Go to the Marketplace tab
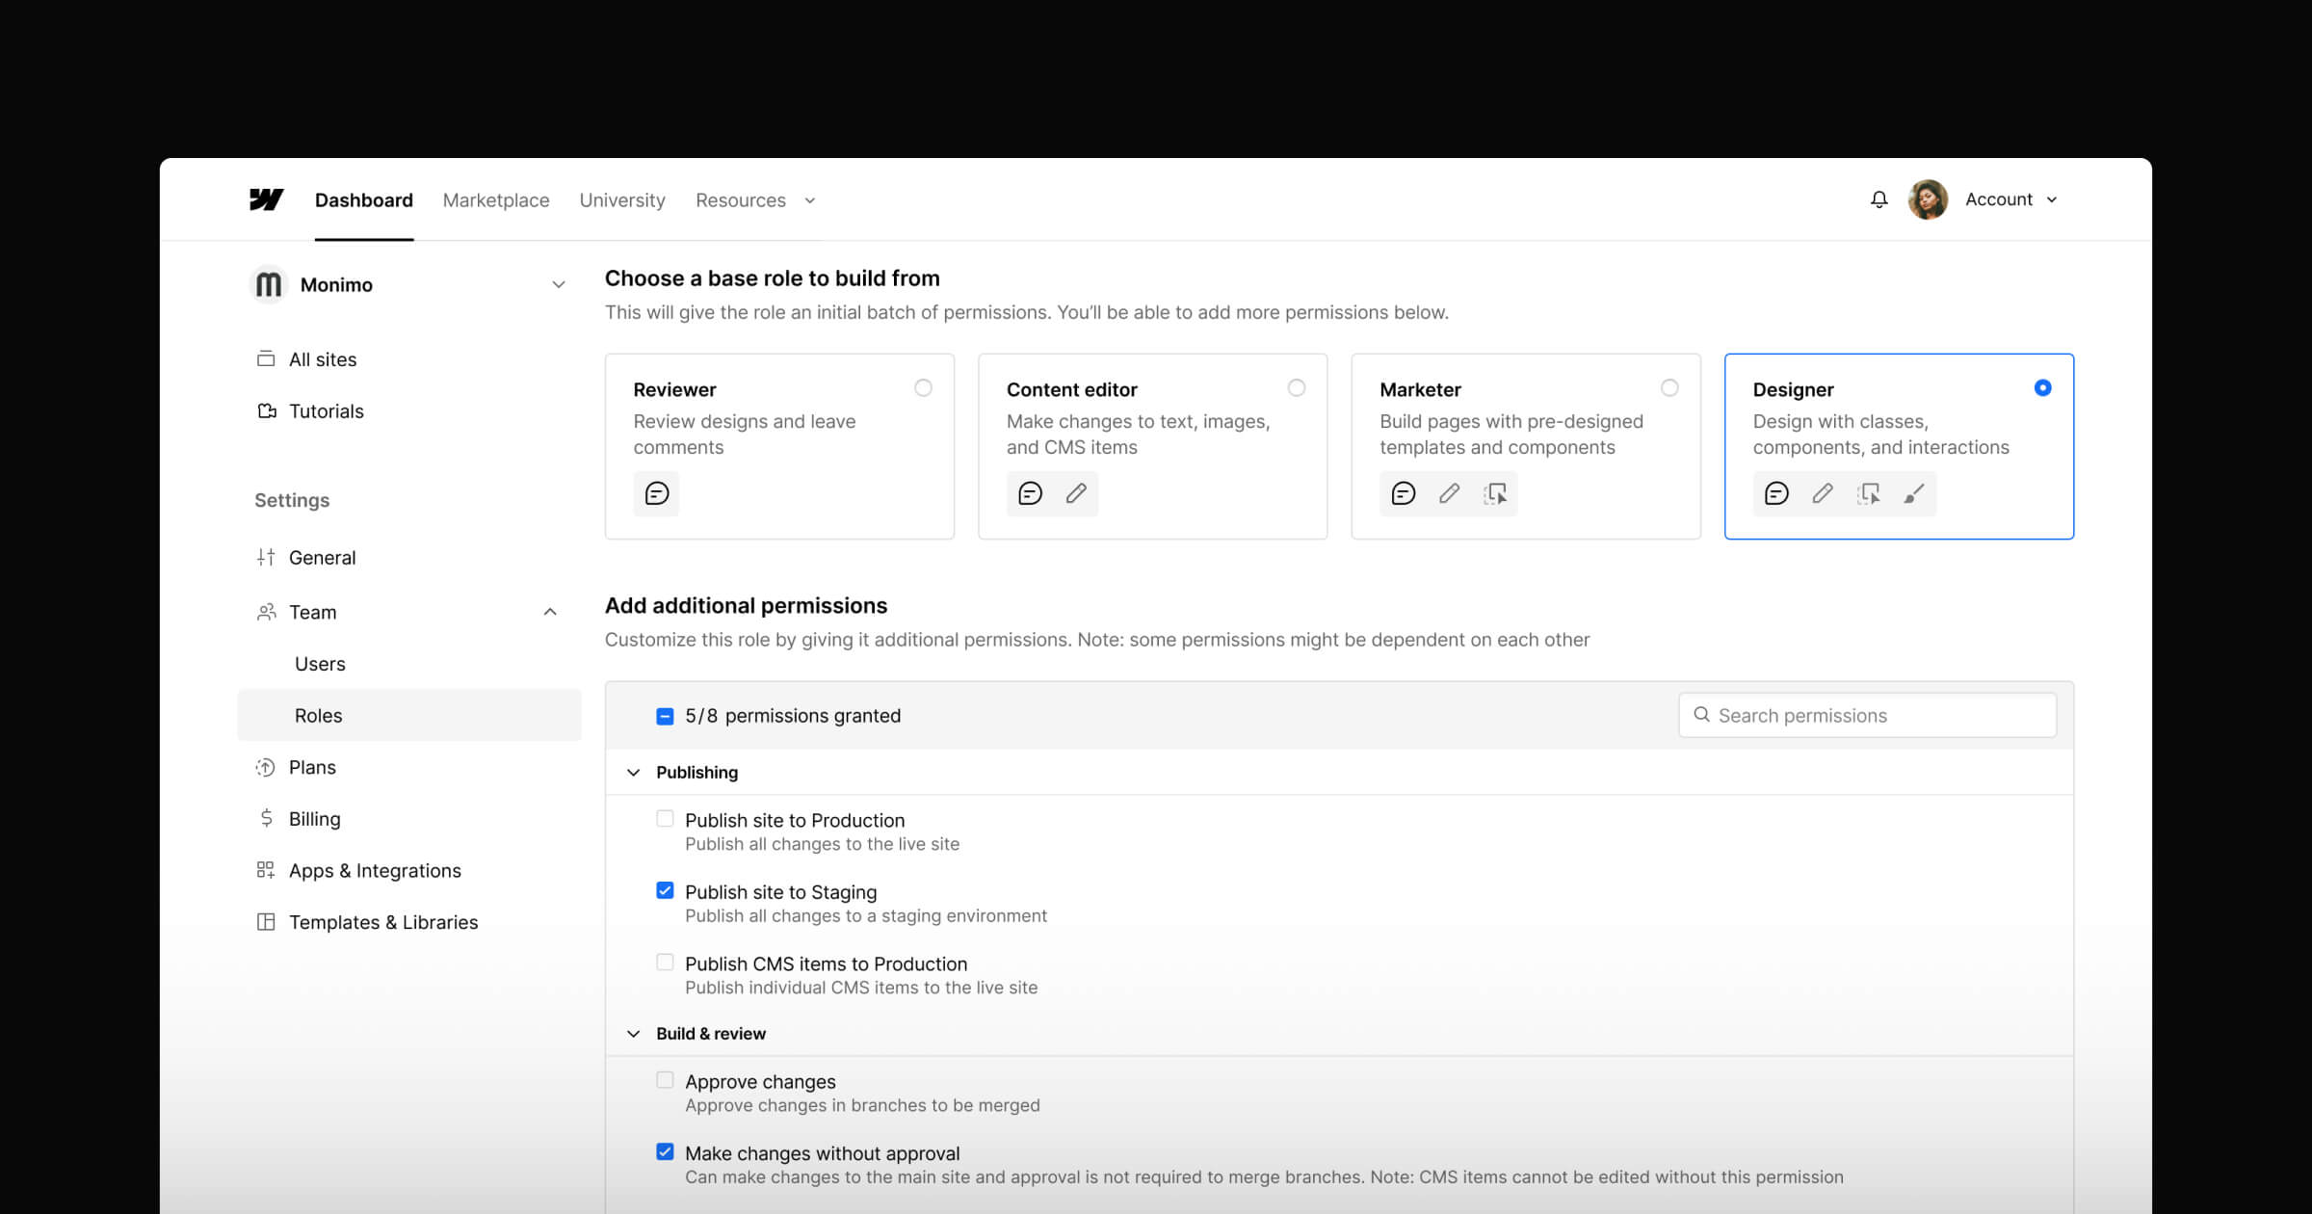The image size is (2312, 1214). point(496,200)
